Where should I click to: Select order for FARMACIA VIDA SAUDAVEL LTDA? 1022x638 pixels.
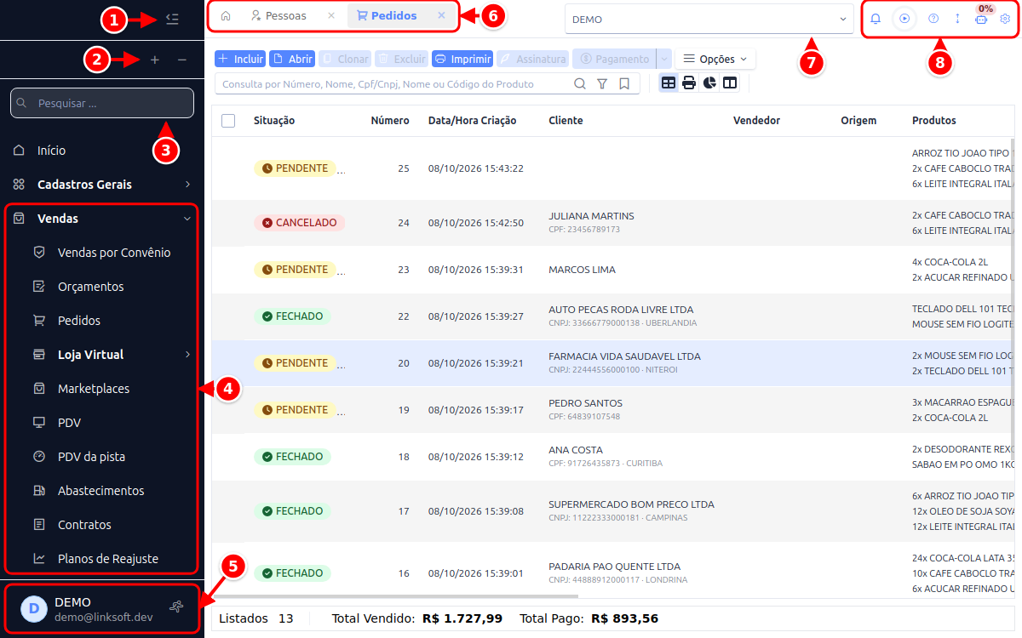(613, 363)
